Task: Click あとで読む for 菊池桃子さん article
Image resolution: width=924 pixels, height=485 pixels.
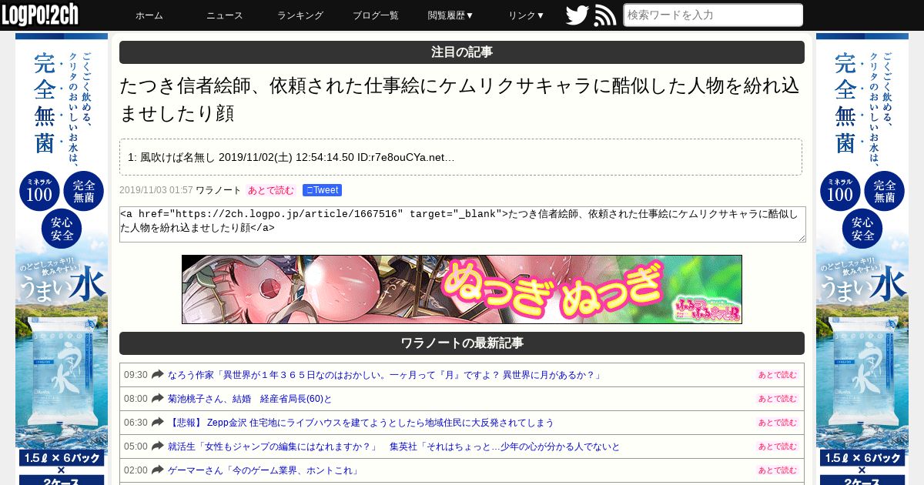Action: pos(778,399)
